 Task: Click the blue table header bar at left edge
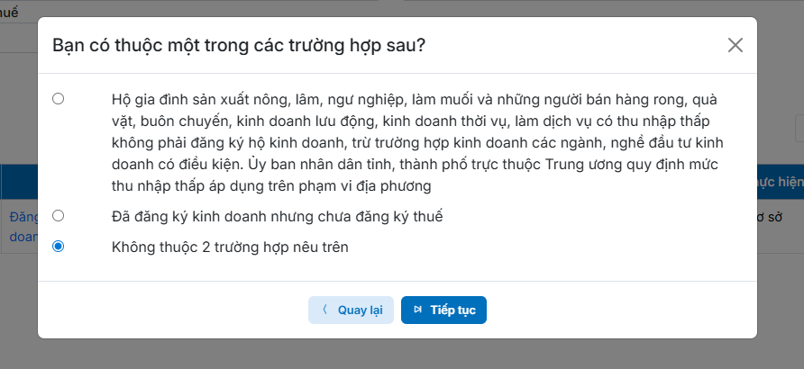pos(18,182)
